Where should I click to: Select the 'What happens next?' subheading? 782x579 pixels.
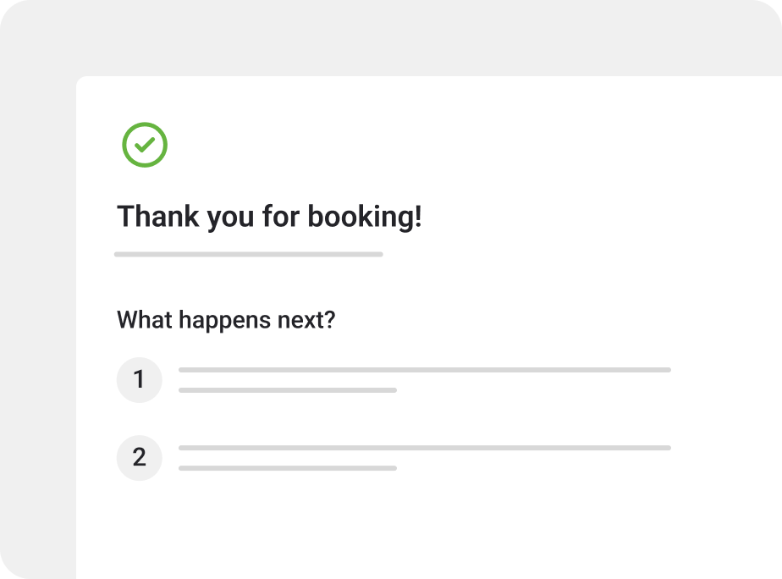click(226, 320)
